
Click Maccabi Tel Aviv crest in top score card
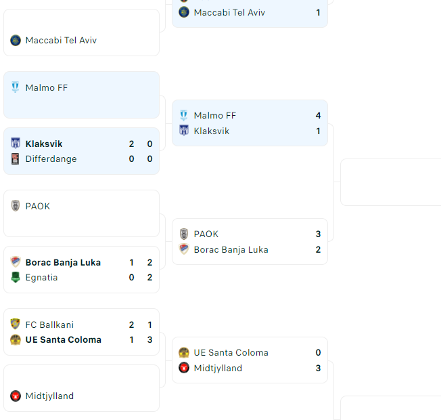pyautogui.click(x=184, y=12)
